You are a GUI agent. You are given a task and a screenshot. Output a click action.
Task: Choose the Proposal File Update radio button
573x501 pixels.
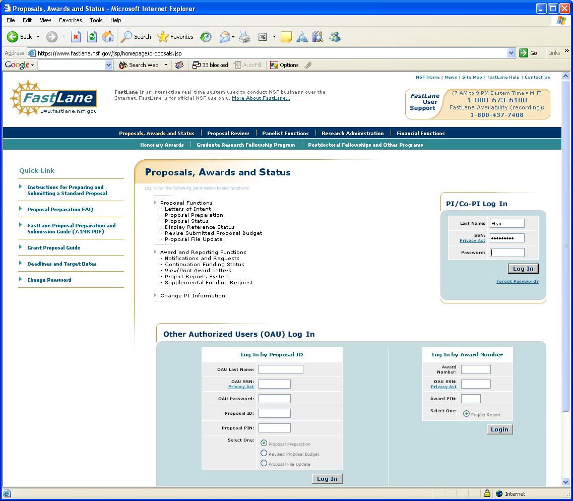(x=264, y=463)
